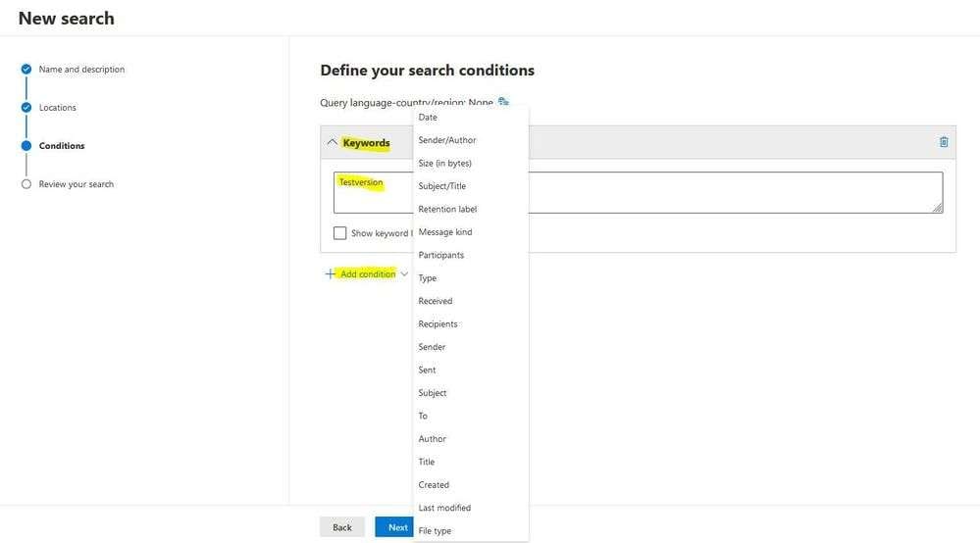This screenshot has width=980, height=543.
Task: Click the plus icon beside Add condition
Action: pos(330,274)
